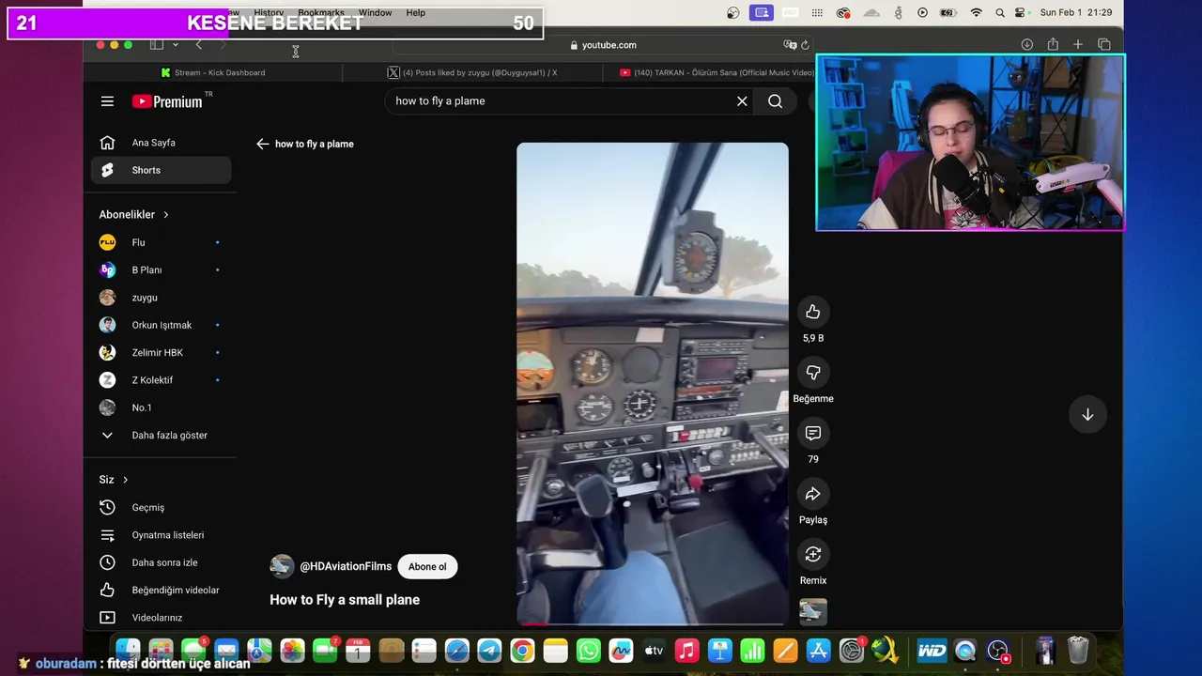Viewport: 1202px width, 676px height.
Task: Open comments showing 79
Action: (813, 433)
